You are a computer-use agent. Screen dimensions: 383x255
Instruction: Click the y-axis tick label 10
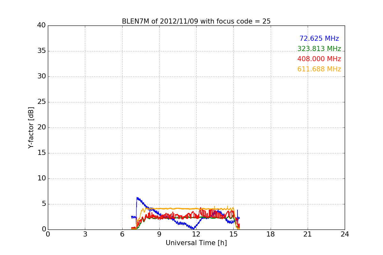click(41, 178)
